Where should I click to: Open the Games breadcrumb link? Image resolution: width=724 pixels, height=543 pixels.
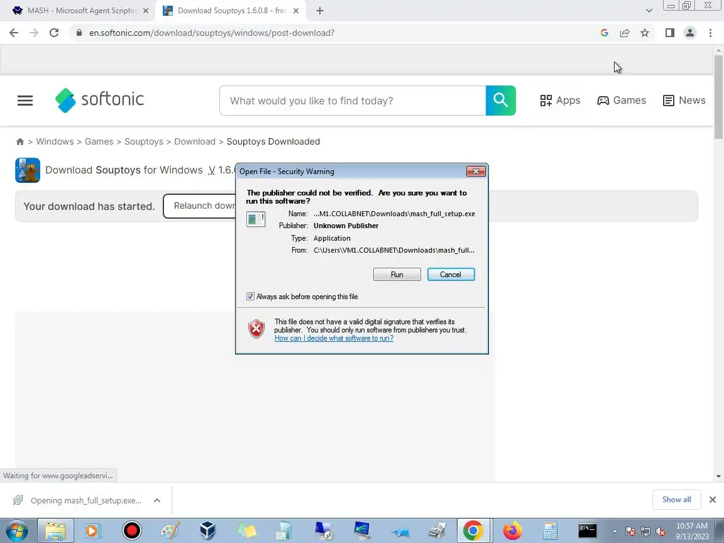coord(99,142)
